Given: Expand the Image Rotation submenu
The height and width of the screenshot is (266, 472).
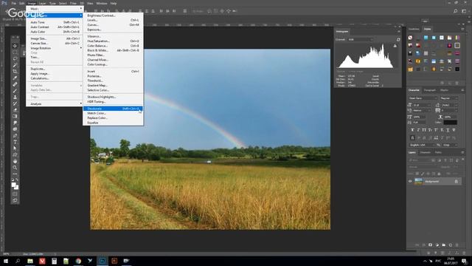Looking at the screenshot, I should click(x=54, y=48).
